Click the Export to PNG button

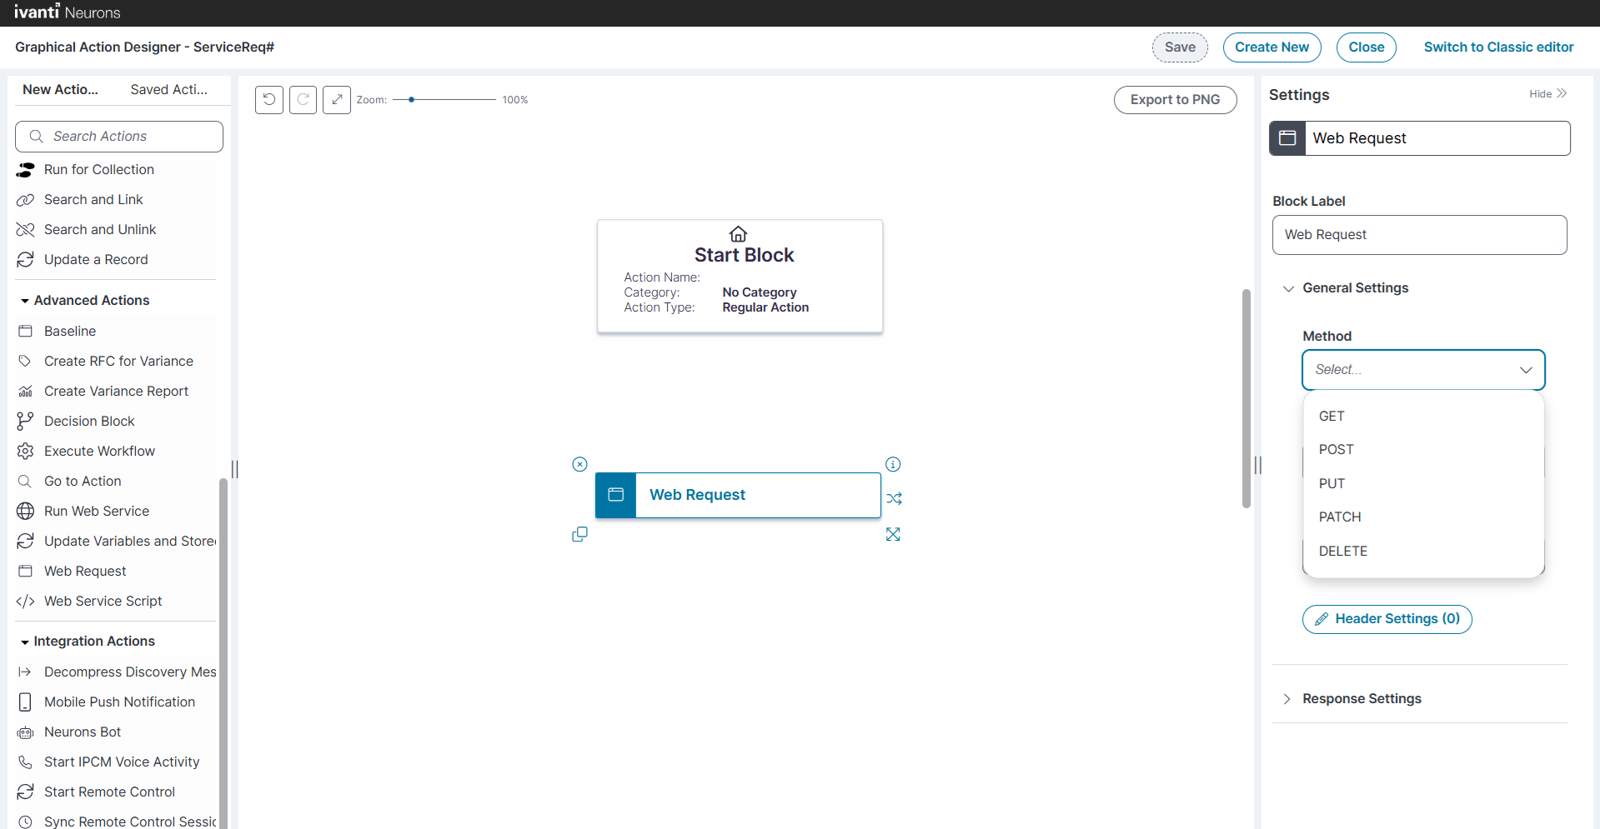1175,100
